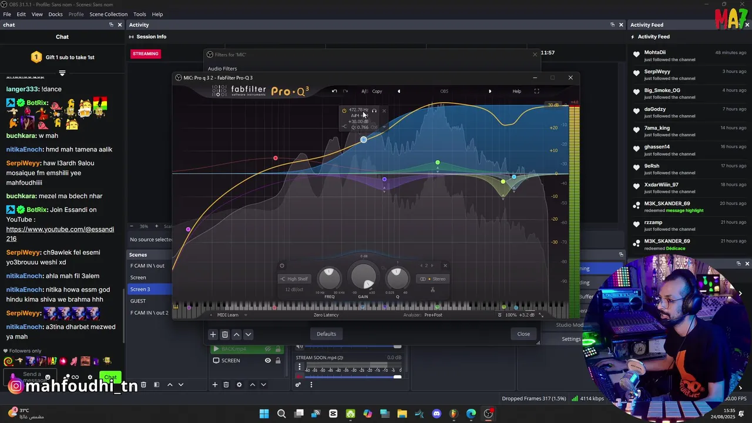Toggle visibility of the SCREEN source

coord(268,360)
